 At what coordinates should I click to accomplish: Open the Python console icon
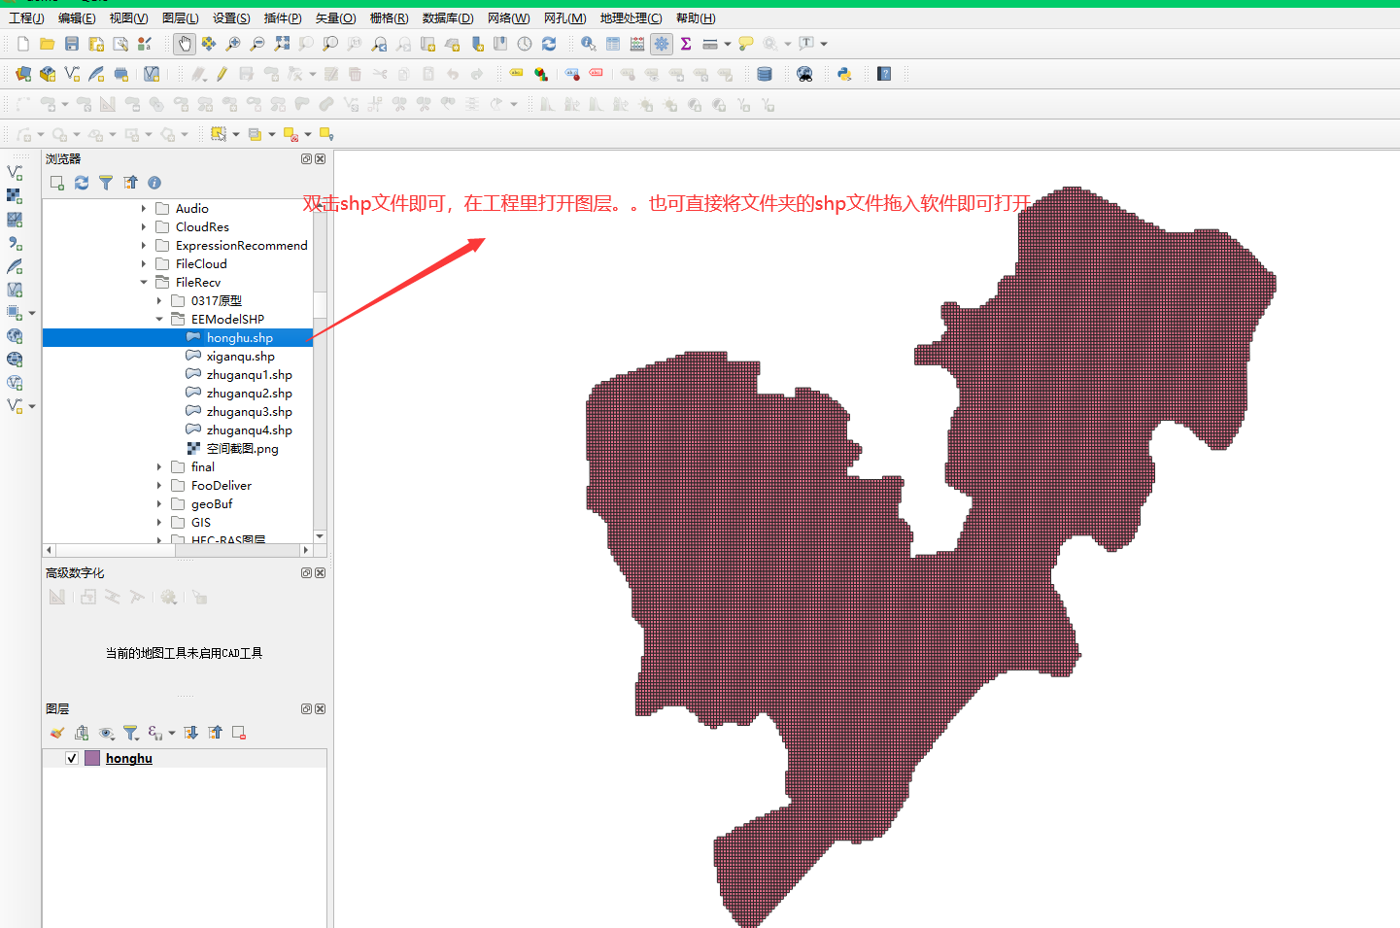844,74
